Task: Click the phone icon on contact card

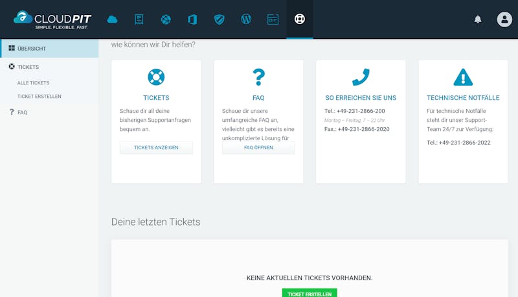Action: pos(361,77)
